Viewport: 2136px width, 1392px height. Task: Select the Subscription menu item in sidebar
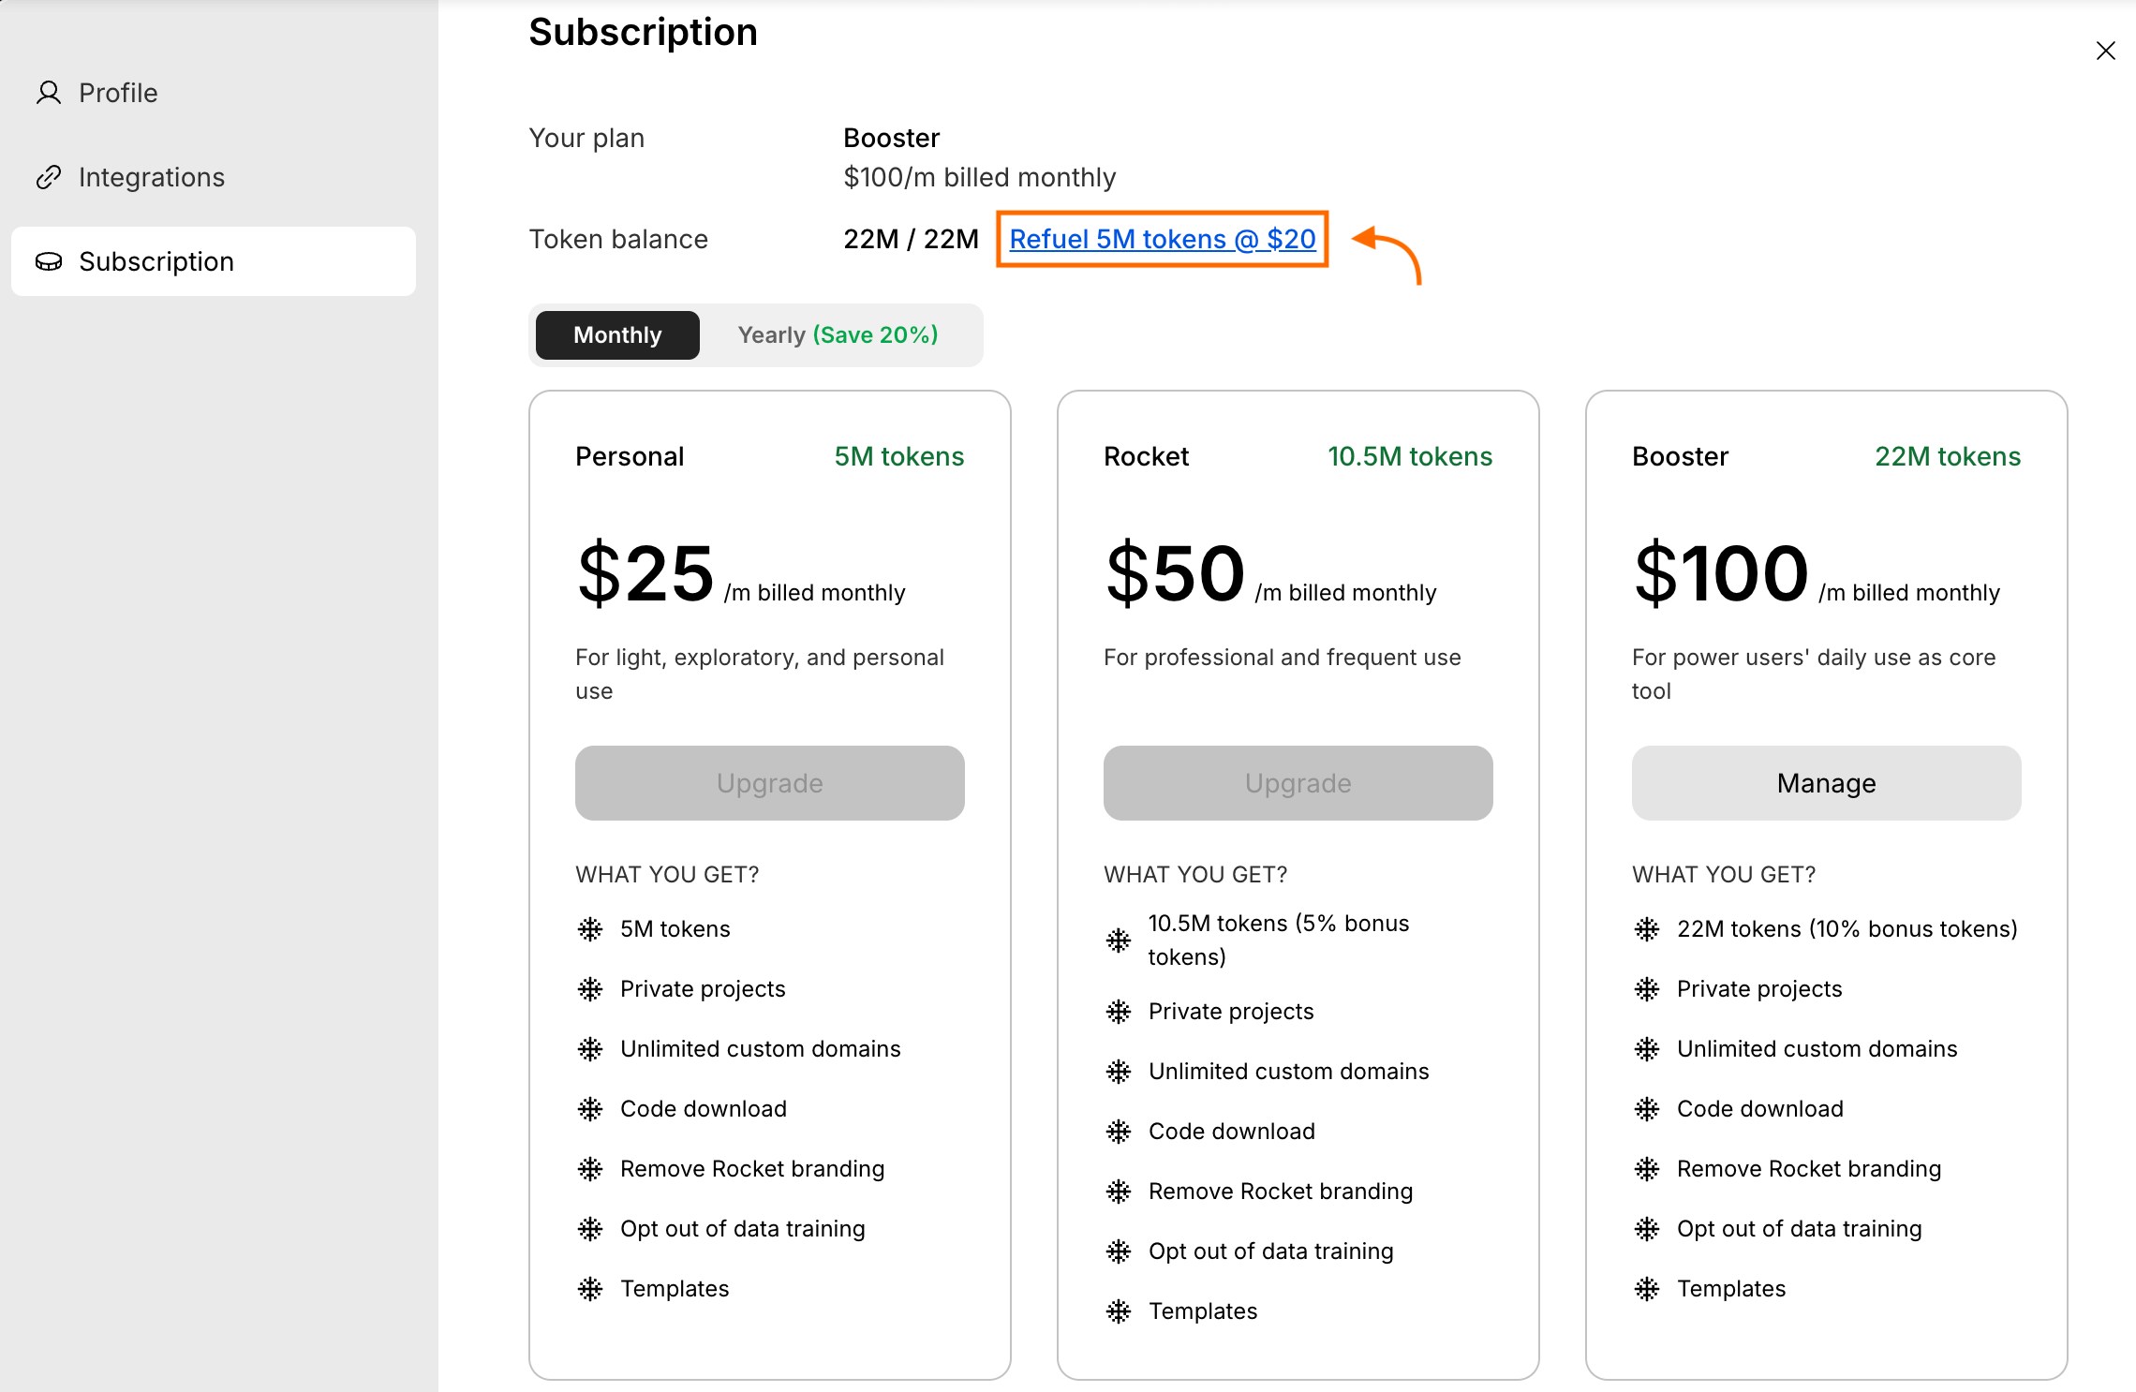pos(156,262)
